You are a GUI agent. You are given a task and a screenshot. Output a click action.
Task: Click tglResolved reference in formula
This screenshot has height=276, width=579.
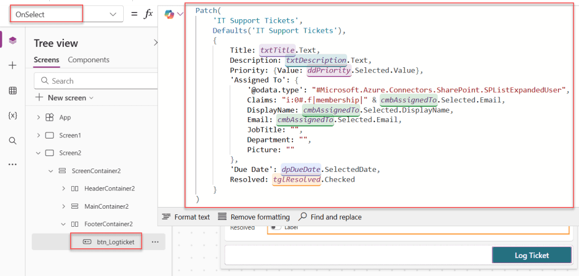[x=296, y=179]
